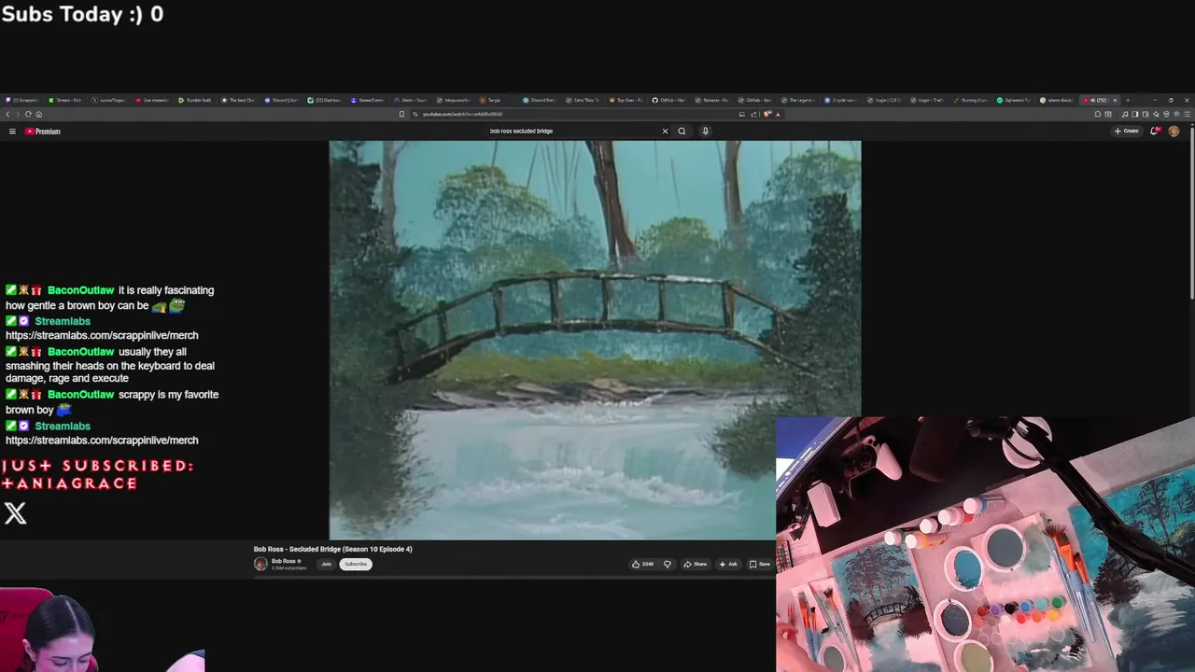
Task: Switch to the Rumble Auth tab
Action: click(x=194, y=100)
